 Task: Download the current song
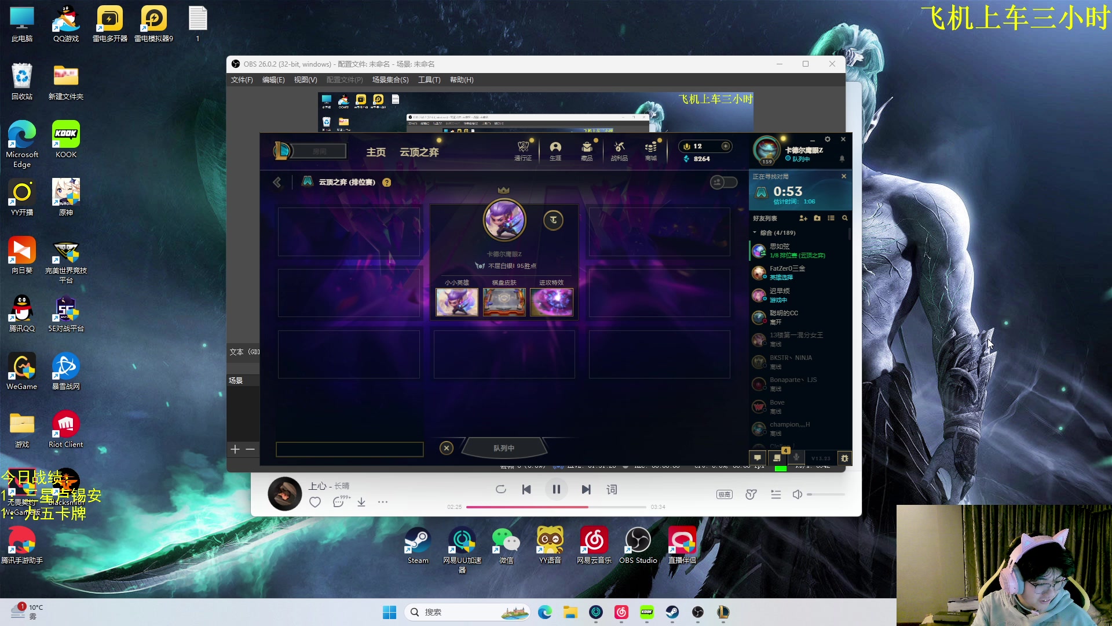[x=361, y=503]
